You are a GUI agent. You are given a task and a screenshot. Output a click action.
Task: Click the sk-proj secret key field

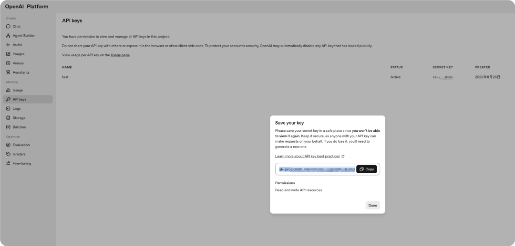click(316, 169)
